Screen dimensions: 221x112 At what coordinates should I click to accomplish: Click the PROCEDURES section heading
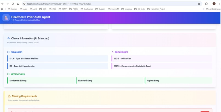(121, 52)
